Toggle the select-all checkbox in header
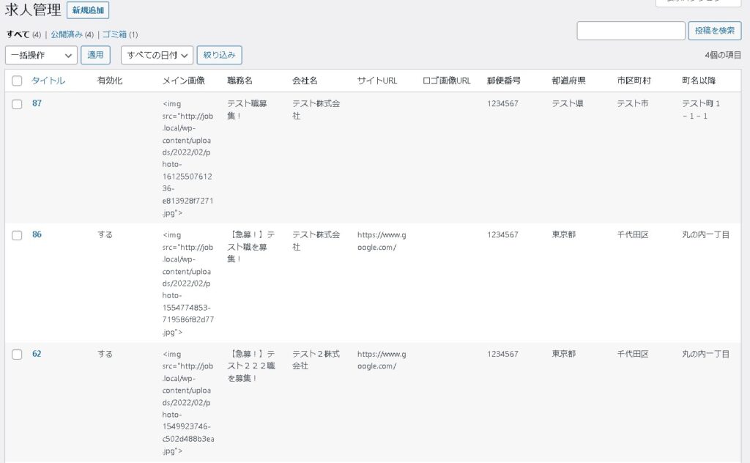 tap(17, 81)
